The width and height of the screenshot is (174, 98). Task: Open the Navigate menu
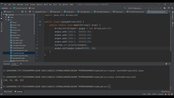20,4
